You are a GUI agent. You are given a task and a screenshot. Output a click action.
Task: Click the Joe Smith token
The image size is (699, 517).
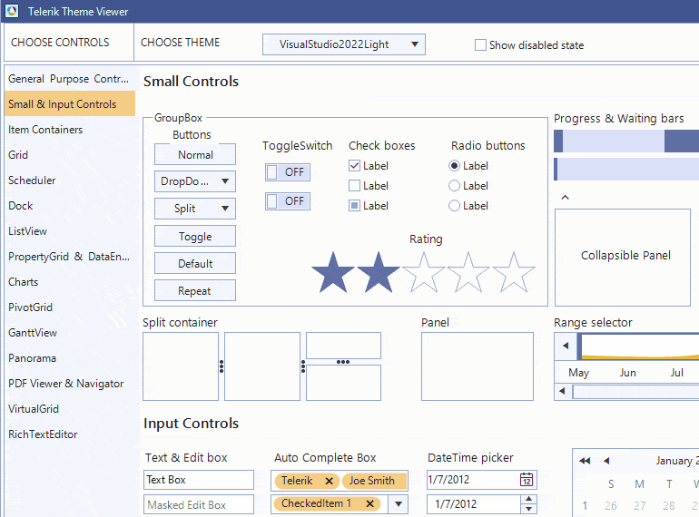click(x=373, y=481)
